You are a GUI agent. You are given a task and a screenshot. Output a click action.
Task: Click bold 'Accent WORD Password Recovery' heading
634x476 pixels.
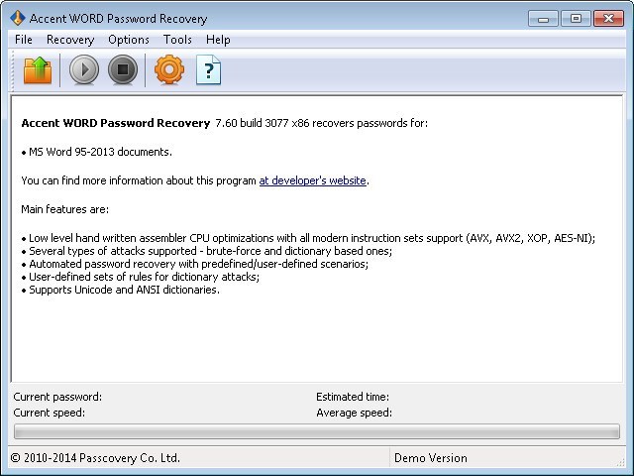tap(116, 123)
